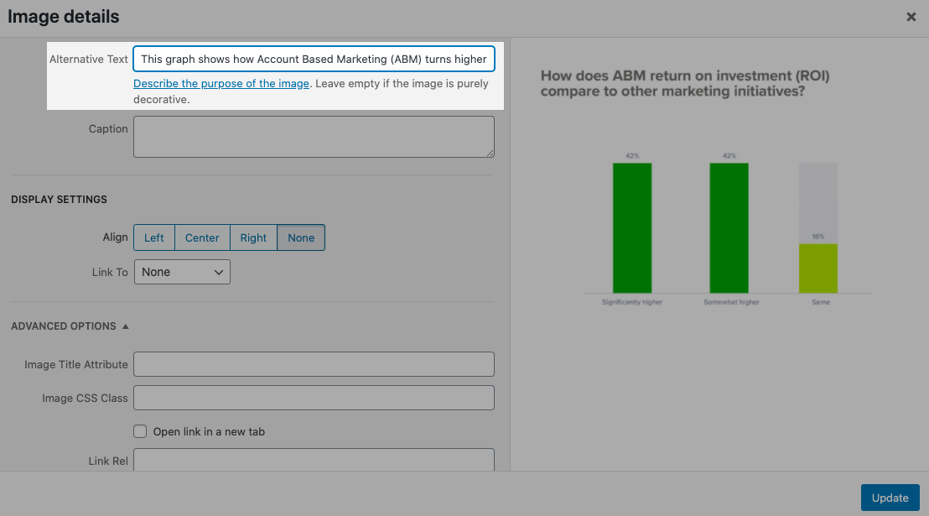Click the 'Somewhat higher' green bar
The image size is (929, 516).
729,227
